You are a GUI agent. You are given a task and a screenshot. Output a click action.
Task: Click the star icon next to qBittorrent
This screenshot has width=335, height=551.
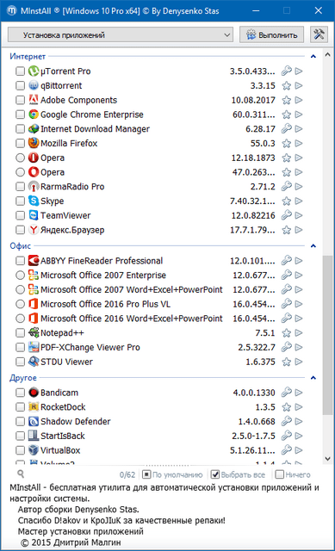coord(287,86)
